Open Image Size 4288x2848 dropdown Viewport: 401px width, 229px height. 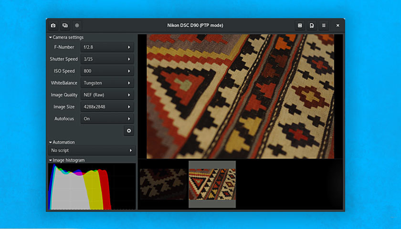point(107,107)
